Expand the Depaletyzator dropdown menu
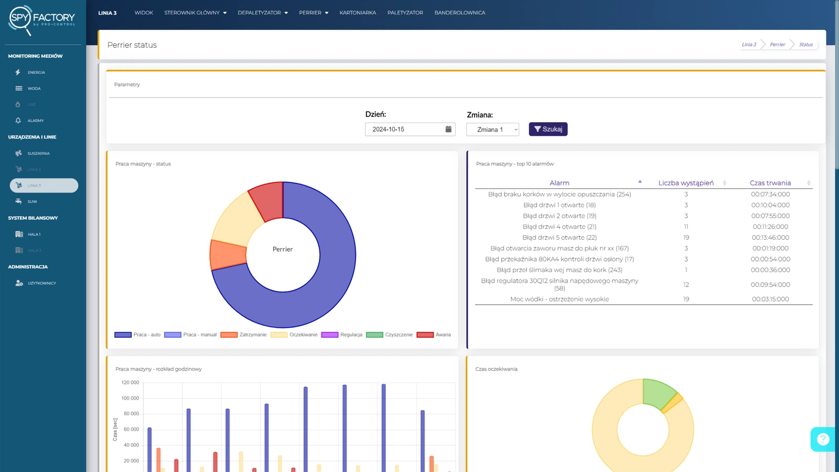This screenshot has height=472, width=839. click(263, 13)
